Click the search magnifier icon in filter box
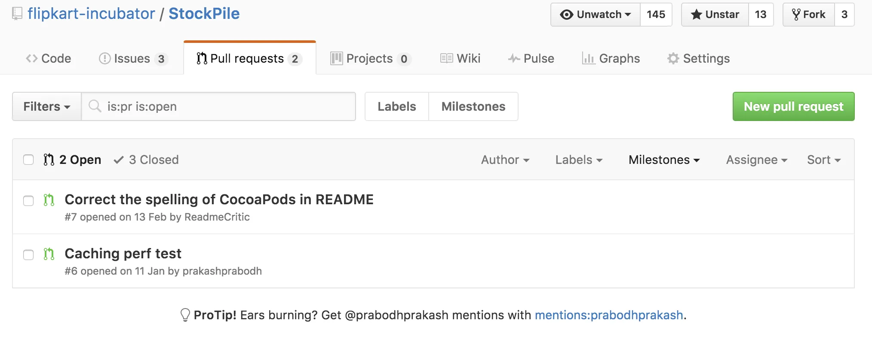This screenshot has width=872, height=339. click(95, 106)
